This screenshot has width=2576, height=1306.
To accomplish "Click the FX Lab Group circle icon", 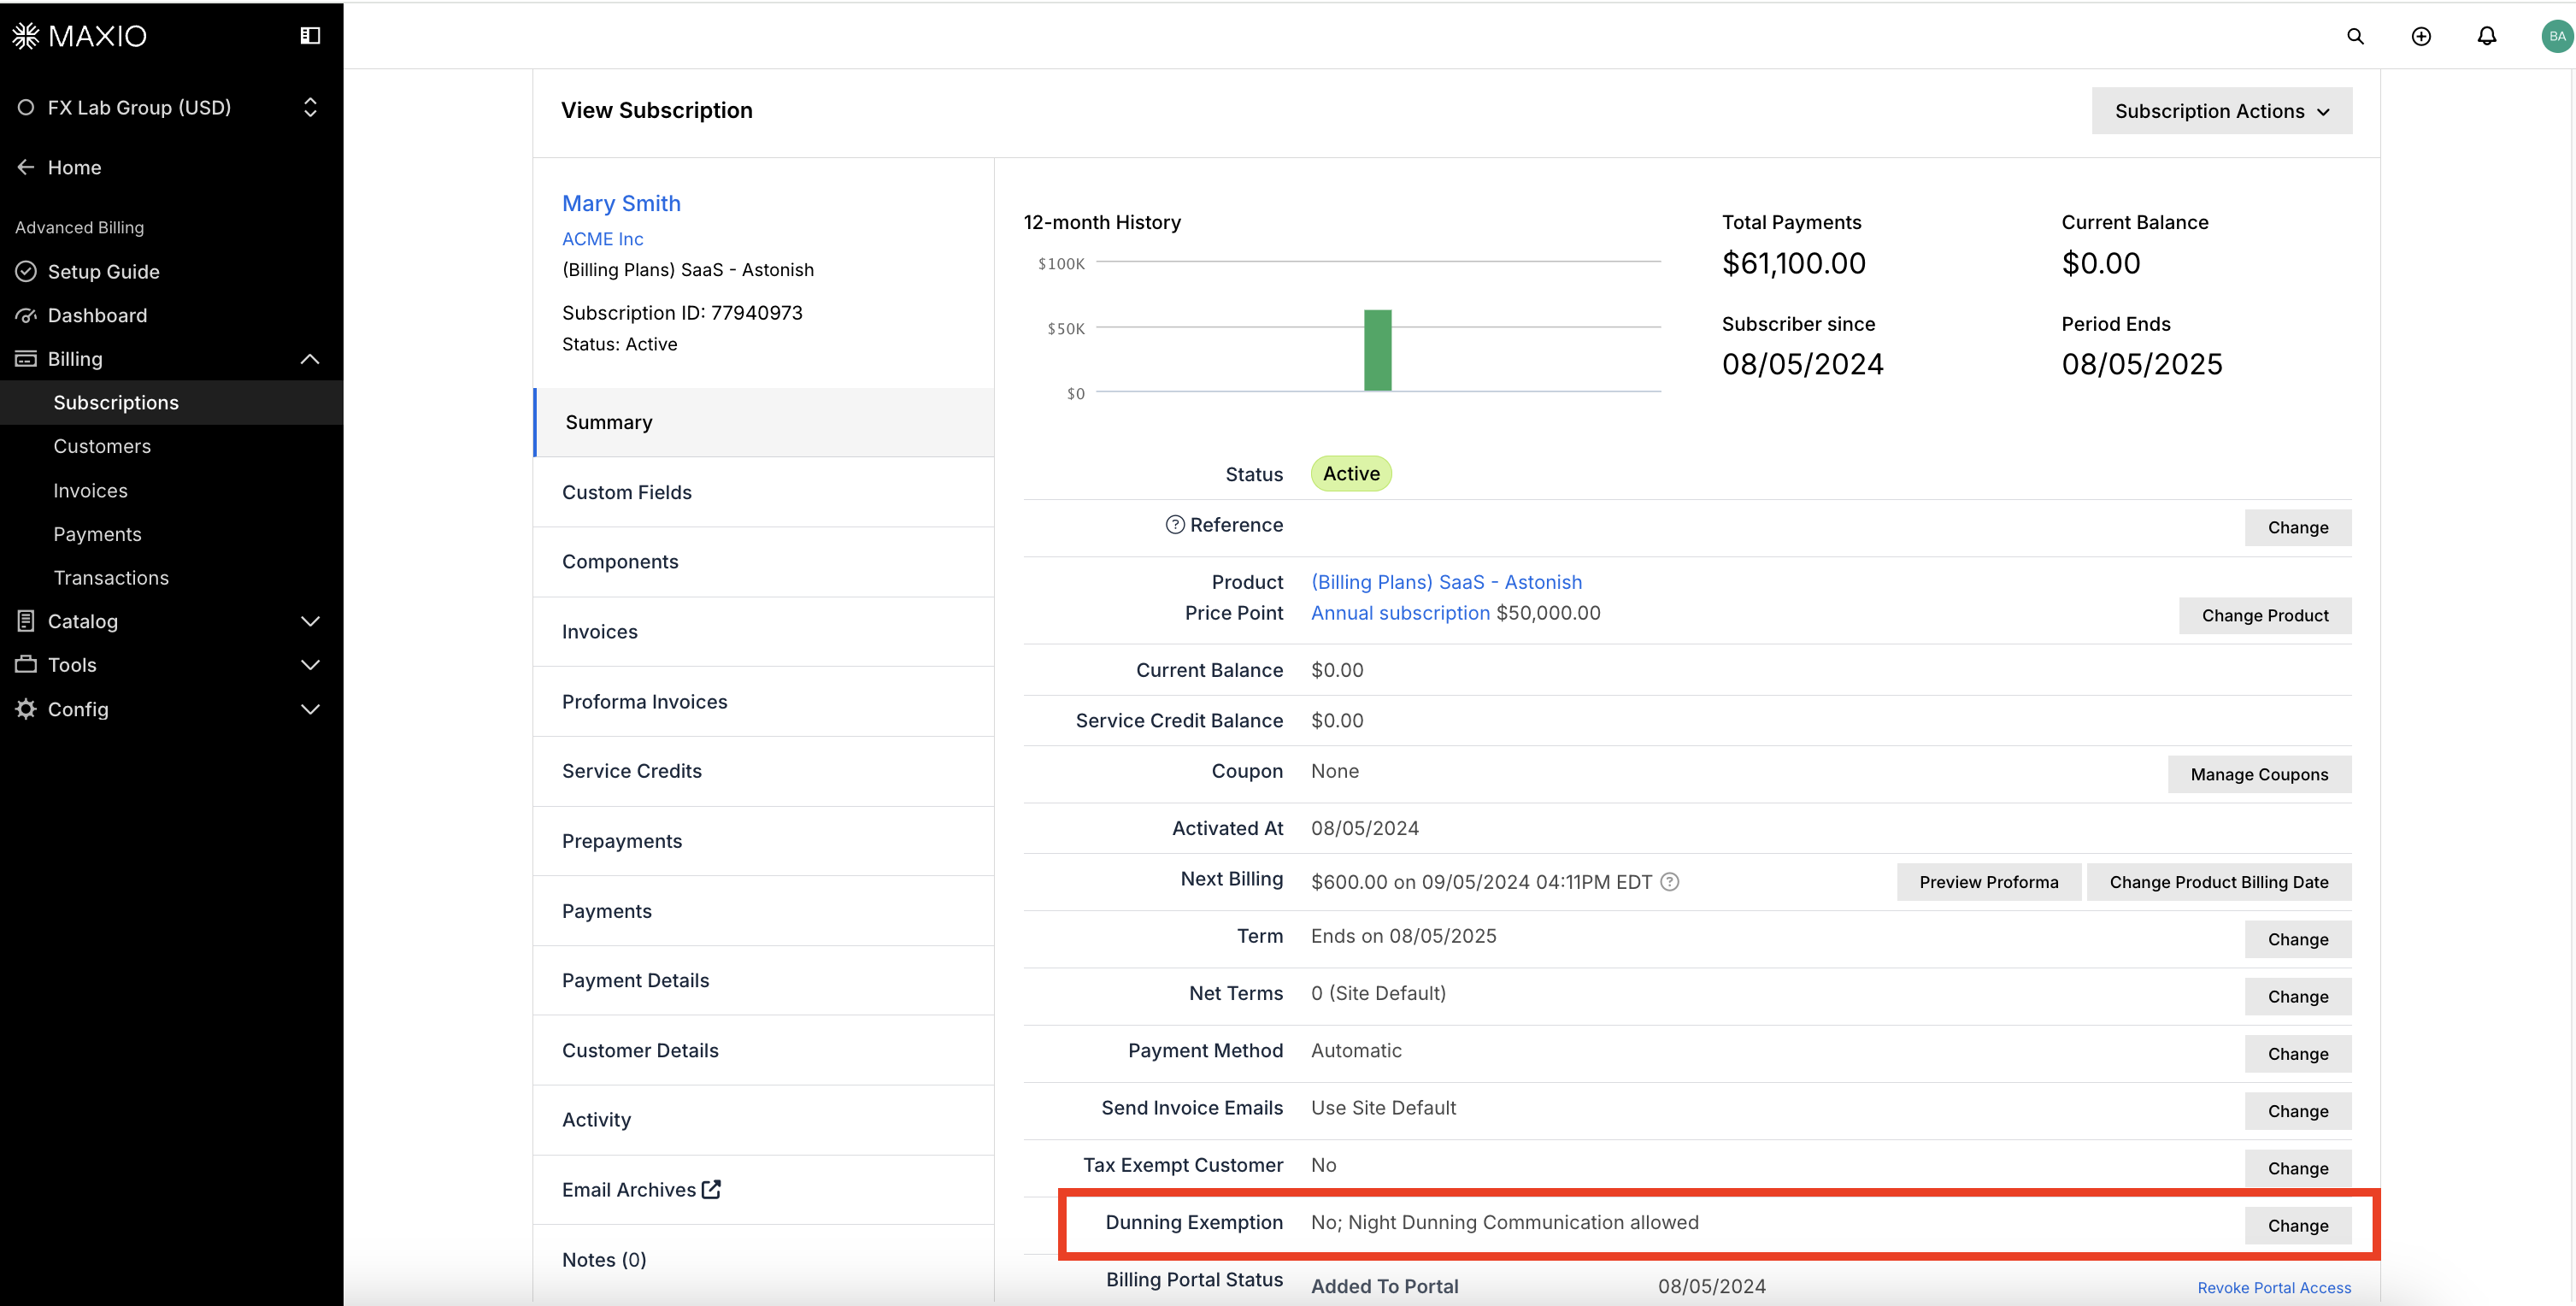I will tap(26, 107).
